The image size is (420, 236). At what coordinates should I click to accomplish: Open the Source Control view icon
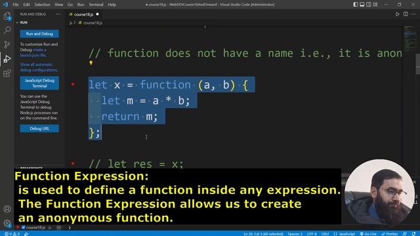(x=7, y=45)
